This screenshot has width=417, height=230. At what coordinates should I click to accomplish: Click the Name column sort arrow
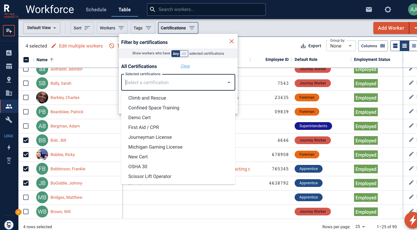[52, 60]
